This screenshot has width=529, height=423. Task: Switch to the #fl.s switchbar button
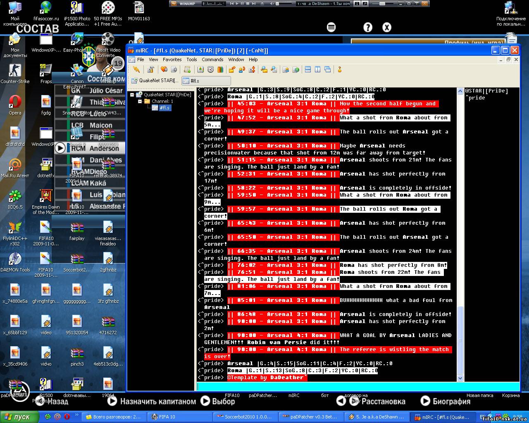(206, 81)
